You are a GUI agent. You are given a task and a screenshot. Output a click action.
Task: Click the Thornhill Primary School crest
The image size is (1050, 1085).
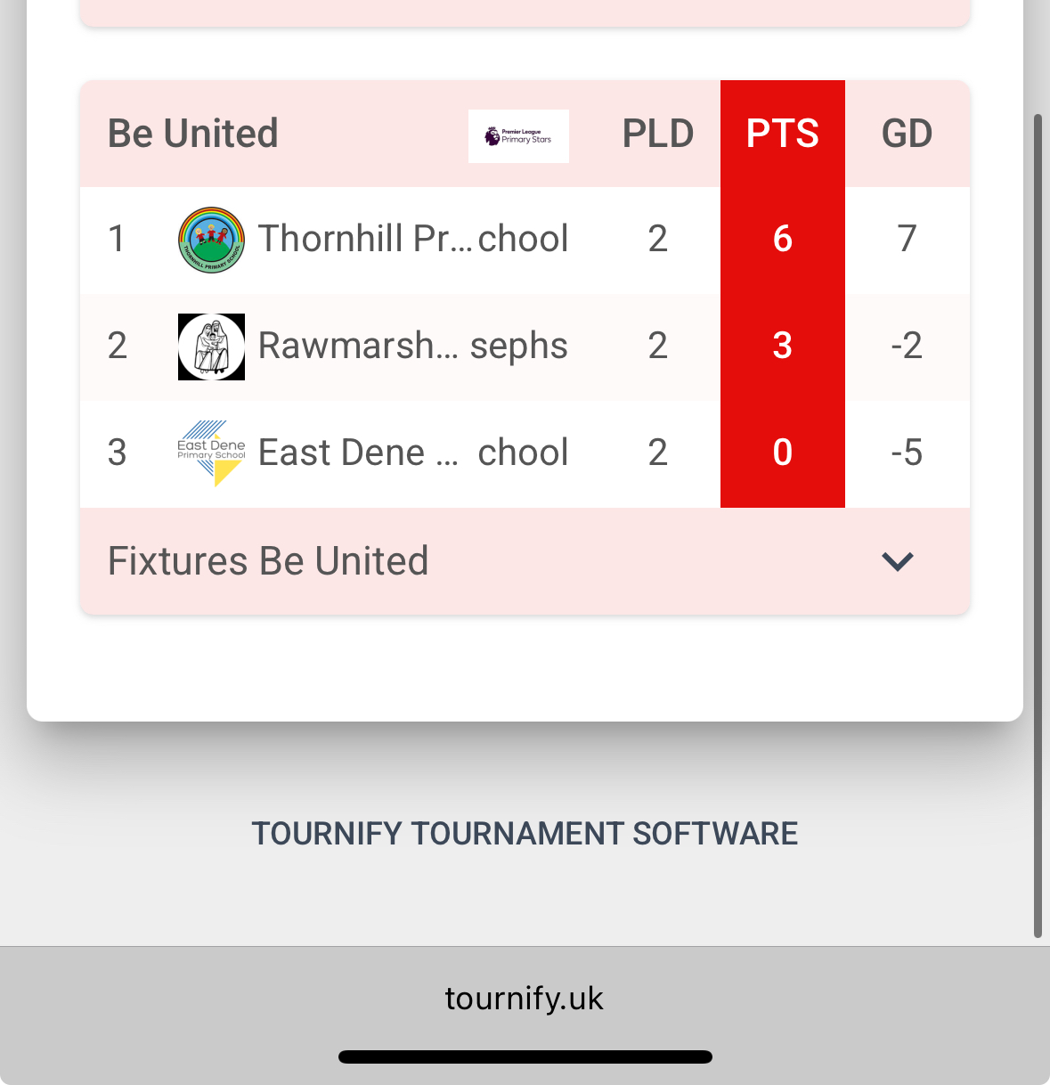coord(211,240)
